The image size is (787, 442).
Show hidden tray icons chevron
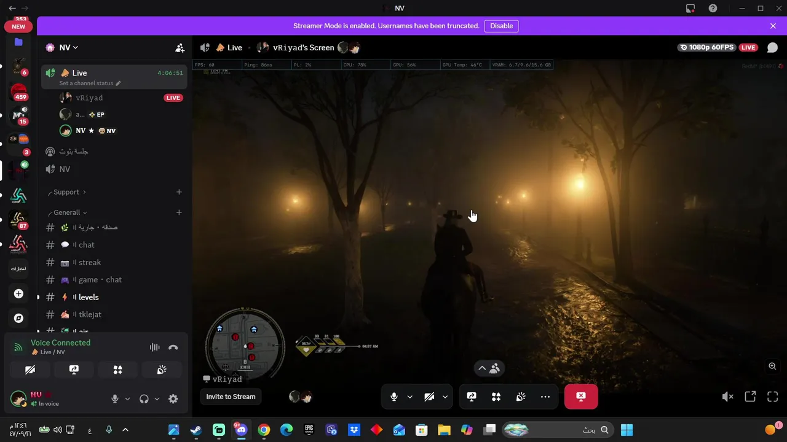tap(125, 430)
